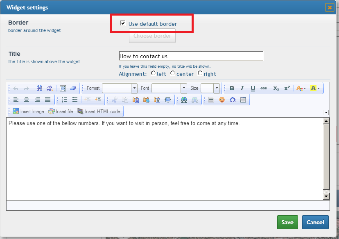Apply italic formatting
This screenshot has height=239, width=339.
[x=242, y=89]
